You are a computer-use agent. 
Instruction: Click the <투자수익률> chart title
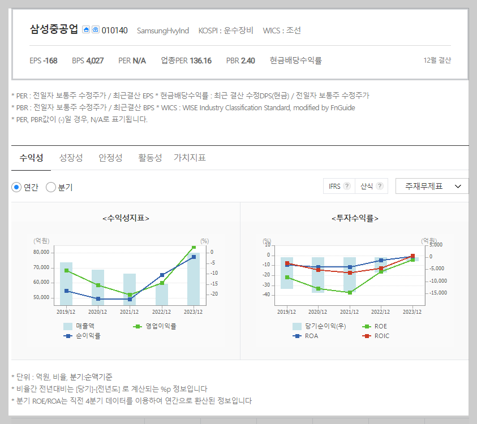(x=355, y=218)
